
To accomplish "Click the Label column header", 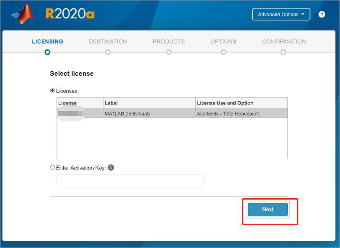I will [x=150, y=103].
